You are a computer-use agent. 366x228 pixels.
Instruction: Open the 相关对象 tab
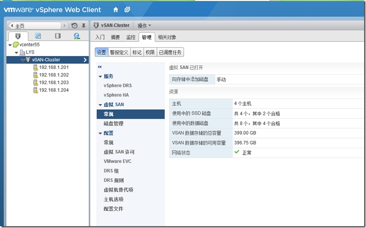pos(167,37)
